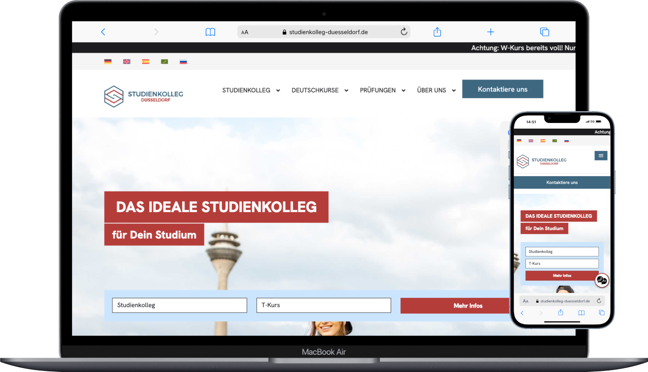Reload page in laptop Safari address bar
This screenshot has width=648, height=372.
tap(404, 32)
